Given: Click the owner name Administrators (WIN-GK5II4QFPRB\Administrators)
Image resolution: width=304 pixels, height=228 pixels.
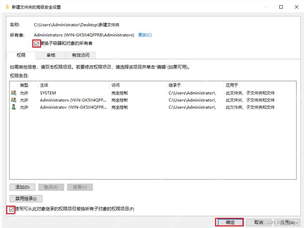Looking at the screenshot, I should click(x=84, y=35).
